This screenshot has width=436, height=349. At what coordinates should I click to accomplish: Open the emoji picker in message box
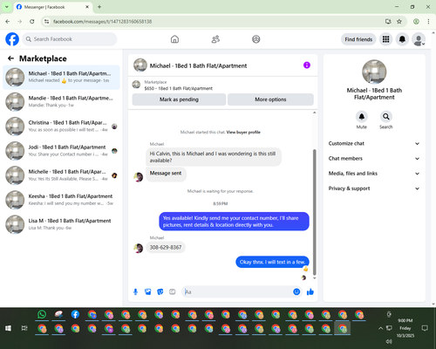[296, 291]
